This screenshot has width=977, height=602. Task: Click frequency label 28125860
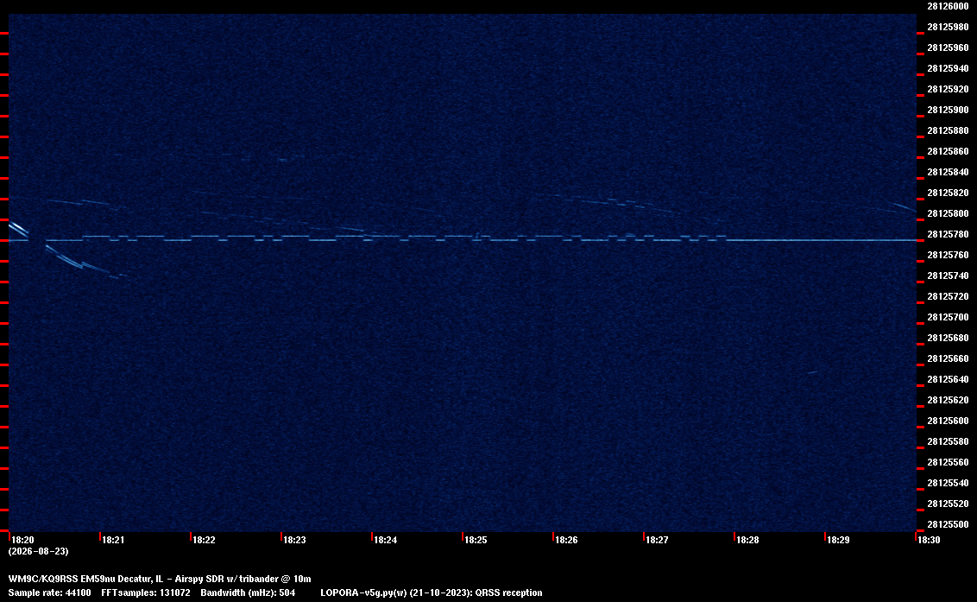948,152
